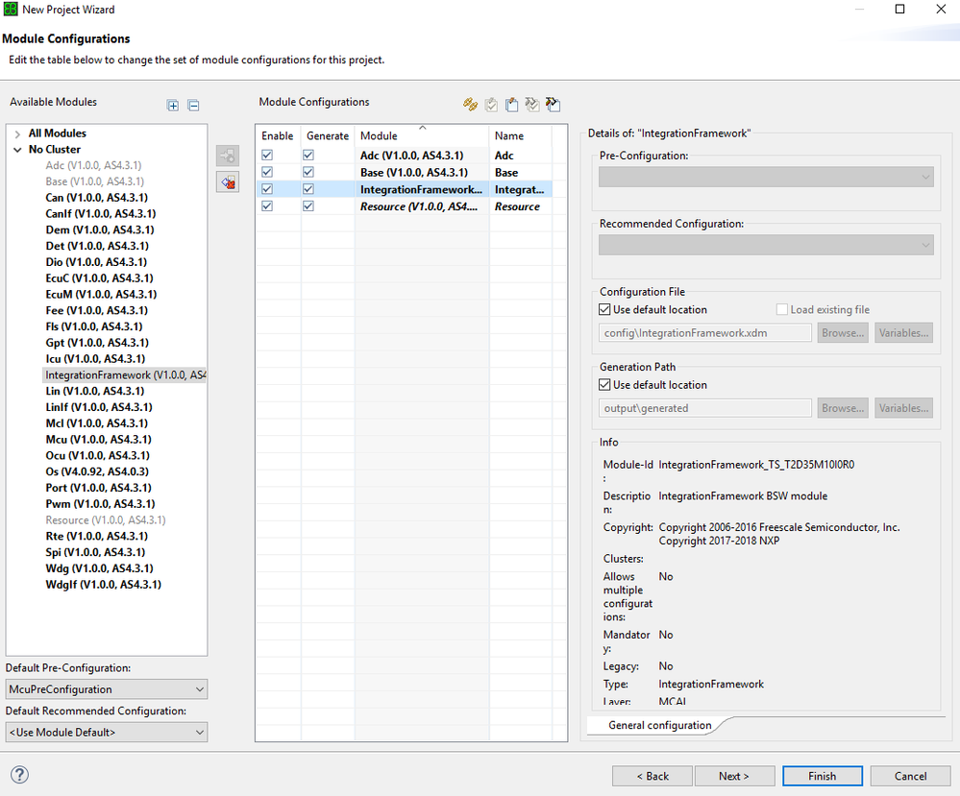
Task: Select EcuM module in Available Modules
Action: coord(101,294)
